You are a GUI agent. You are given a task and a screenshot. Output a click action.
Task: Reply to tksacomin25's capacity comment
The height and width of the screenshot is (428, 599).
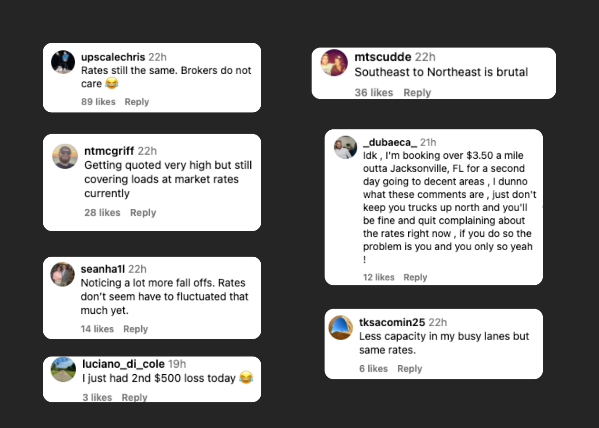point(410,369)
